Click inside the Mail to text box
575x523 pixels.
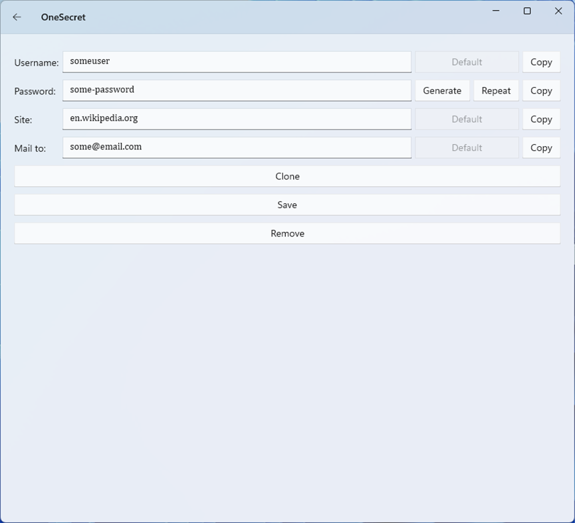pyautogui.click(x=237, y=148)
